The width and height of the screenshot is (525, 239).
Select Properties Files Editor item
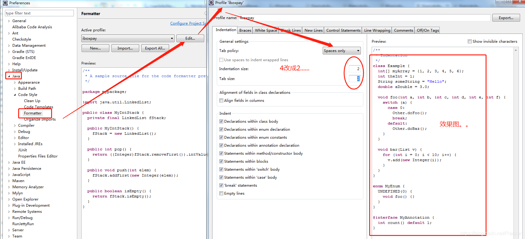[x=38, y=156]
